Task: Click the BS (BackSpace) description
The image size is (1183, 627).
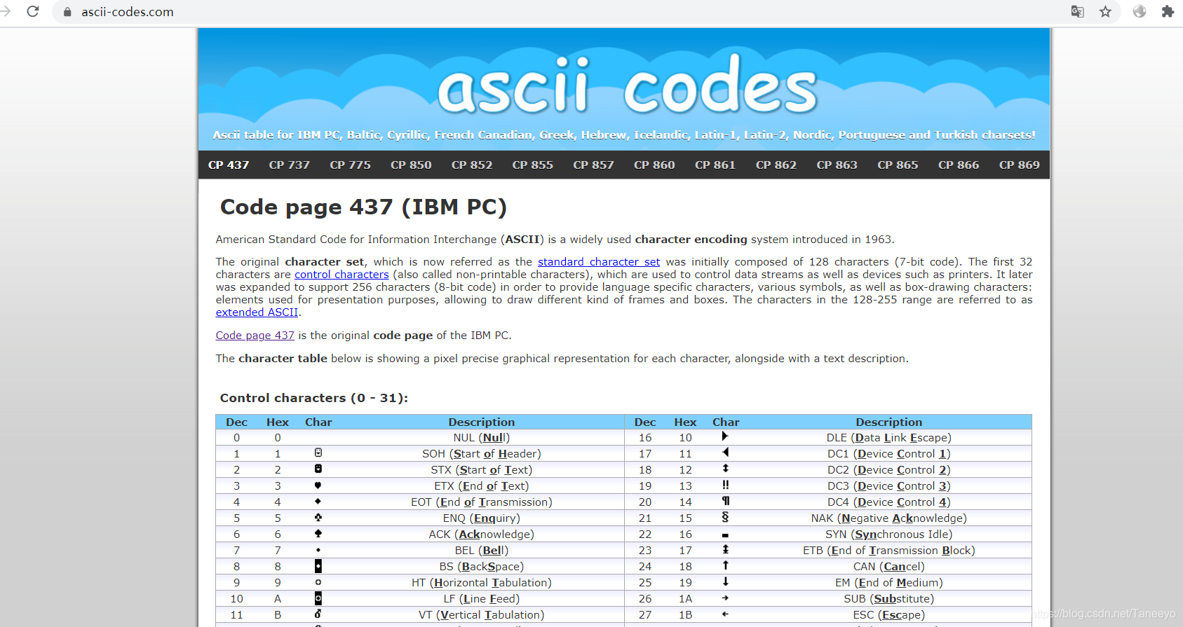Action: pyautogui.click(x=482, y=567)
